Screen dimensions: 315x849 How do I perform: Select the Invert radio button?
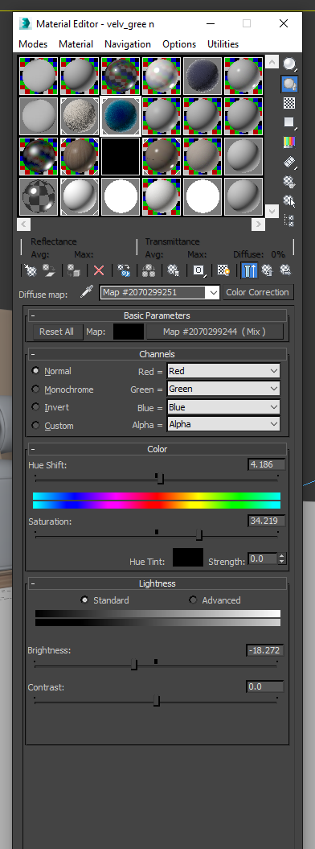point(36,407)
